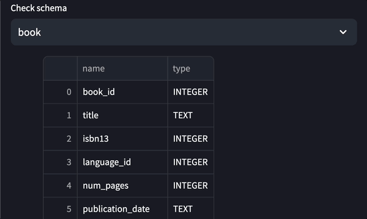Open the book schema dropdown
Viewport: 367px width, 219px height.
click(x=183, y=32)
